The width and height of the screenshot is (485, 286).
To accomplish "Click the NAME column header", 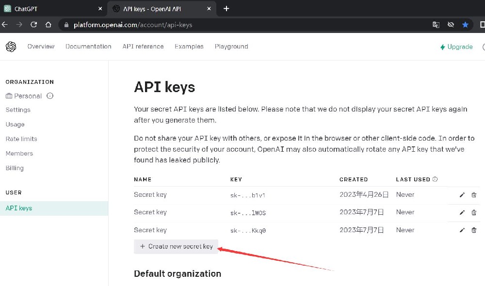I will (143, 179).
